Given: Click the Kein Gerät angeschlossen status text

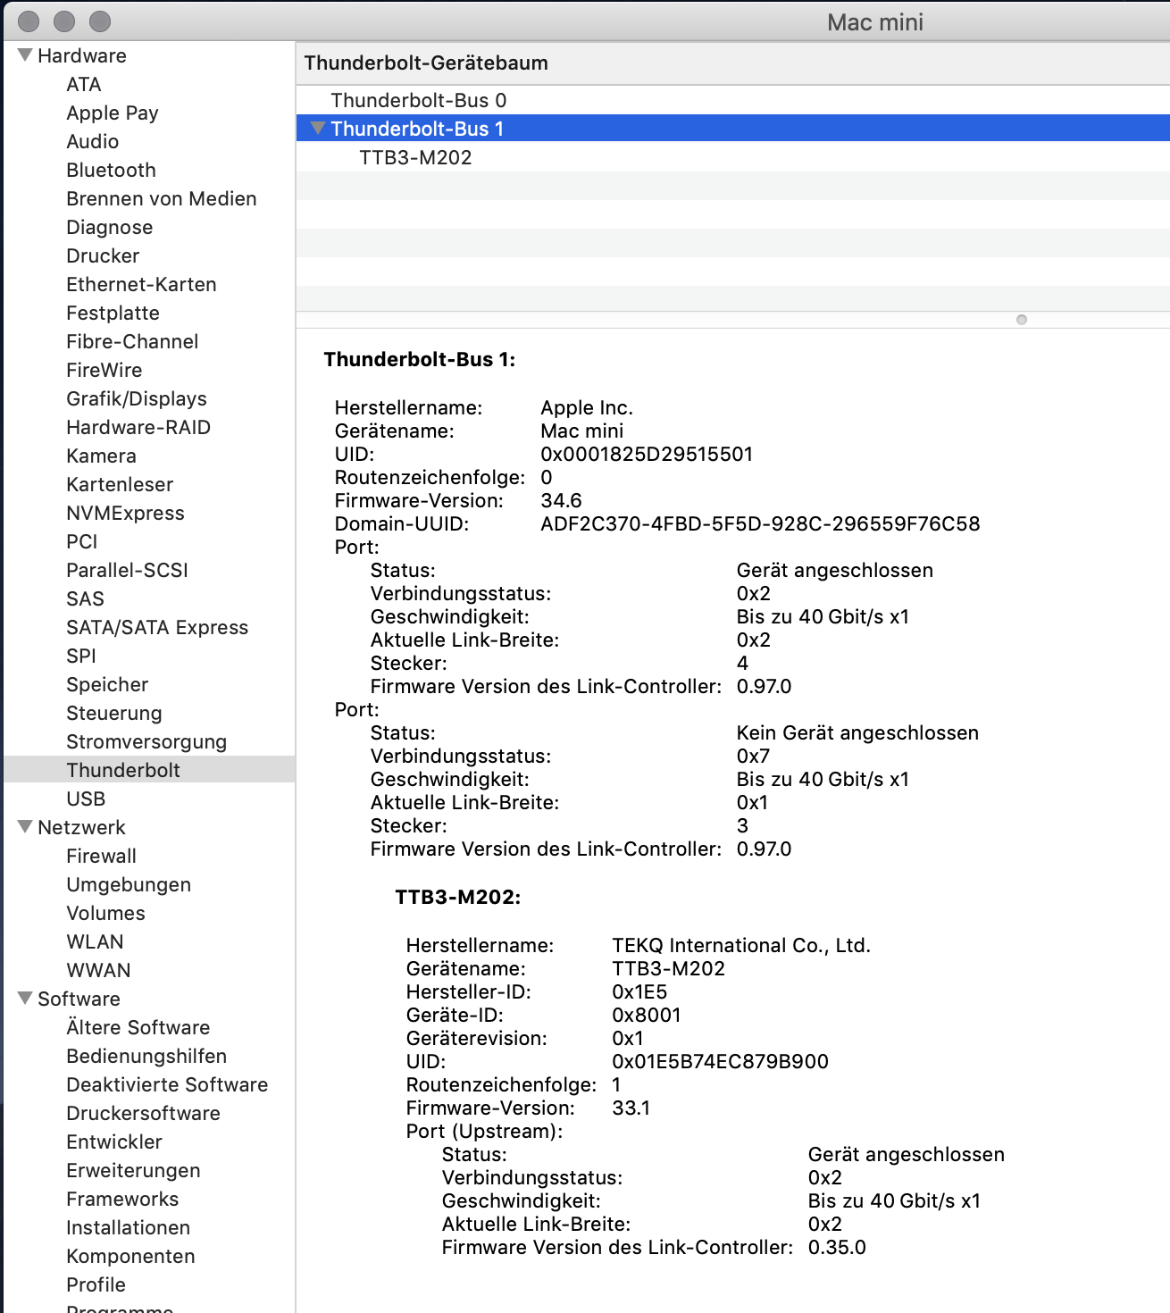Looking at the screenshot, I should 857,732.
